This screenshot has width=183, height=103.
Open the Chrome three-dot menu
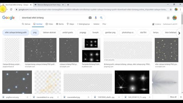180,9
